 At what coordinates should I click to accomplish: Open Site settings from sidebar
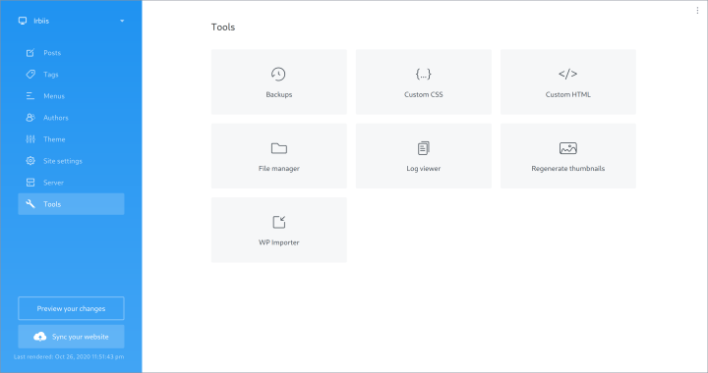(x=71, y=161)
